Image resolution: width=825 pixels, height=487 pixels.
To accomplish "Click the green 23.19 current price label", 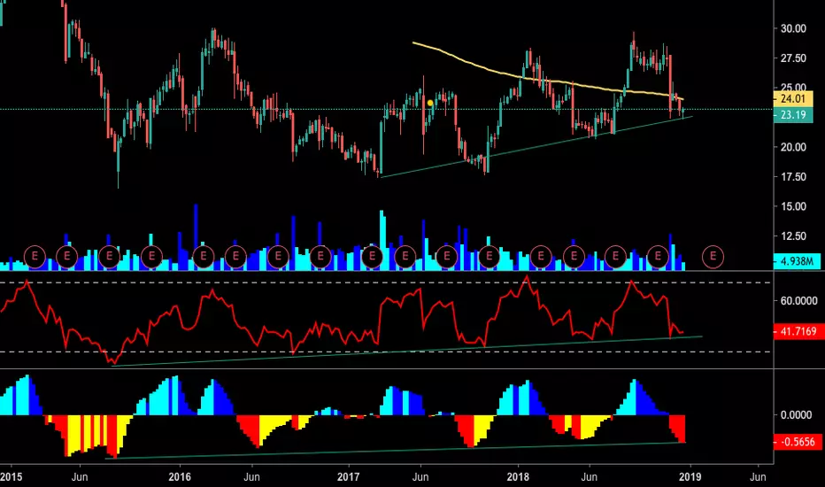I will 793,115.
